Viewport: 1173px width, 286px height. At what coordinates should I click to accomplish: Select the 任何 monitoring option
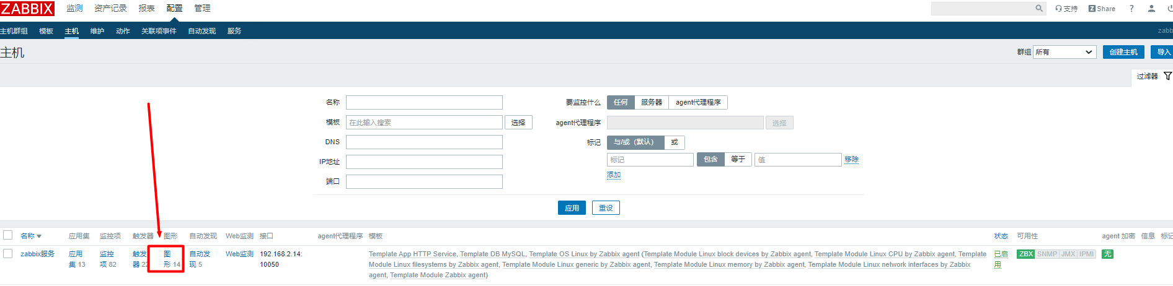tap(621, 102)
